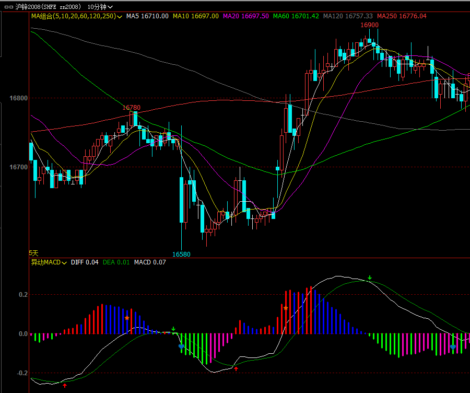Click the 0.0 MACD axis label
The image size is (470, 393).
pyautogui.click(x=23, y=334)
